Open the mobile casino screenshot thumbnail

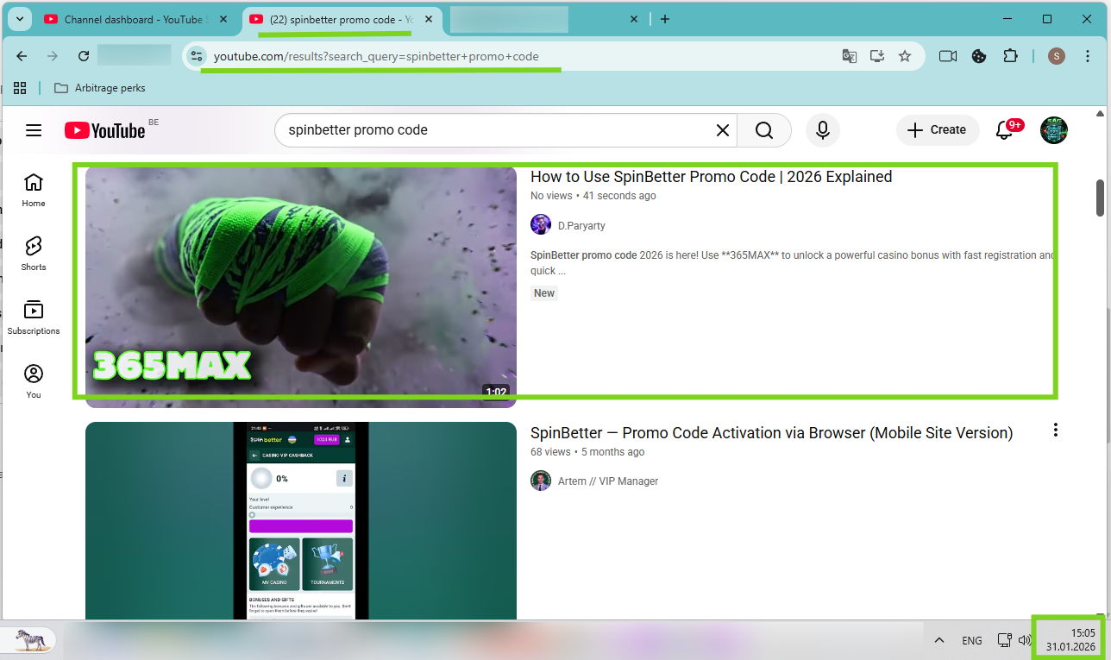(301, 520)
